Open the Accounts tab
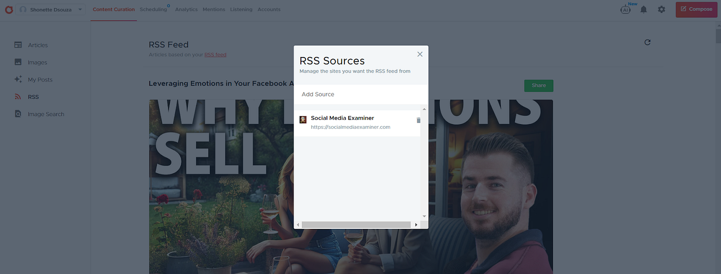The height and width of the screenshot is (274, 721). [x=269, y=9]
